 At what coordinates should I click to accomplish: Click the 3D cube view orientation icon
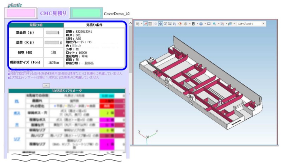[x=185, y=24]
